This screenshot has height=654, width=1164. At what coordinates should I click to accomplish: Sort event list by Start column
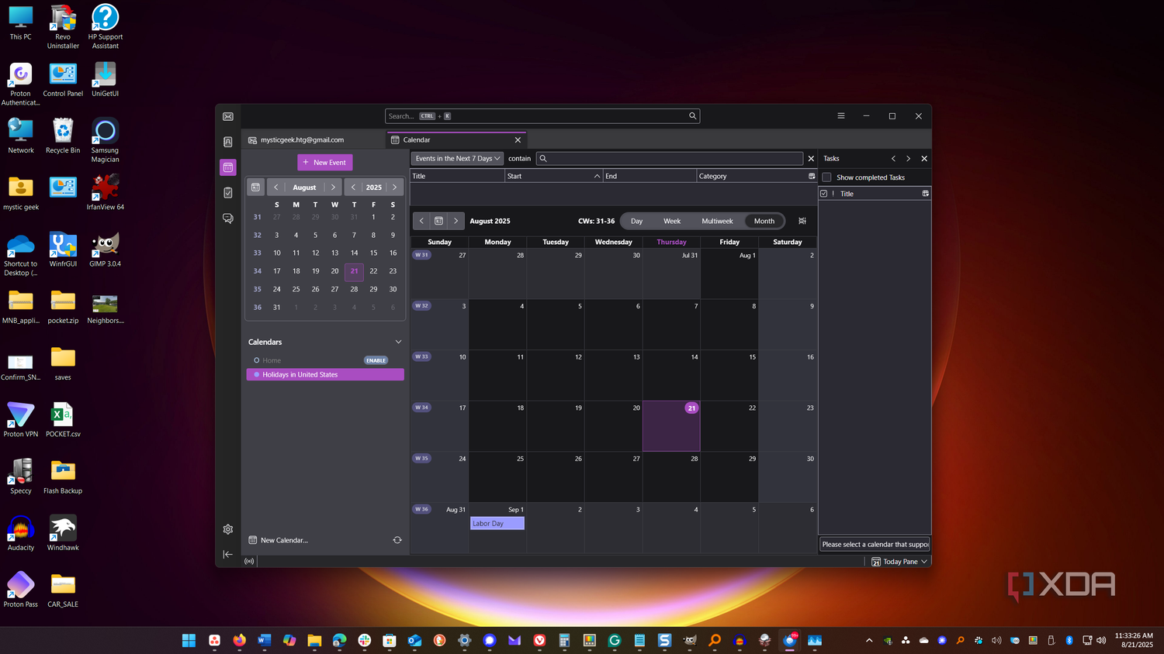tap(553, 176)
